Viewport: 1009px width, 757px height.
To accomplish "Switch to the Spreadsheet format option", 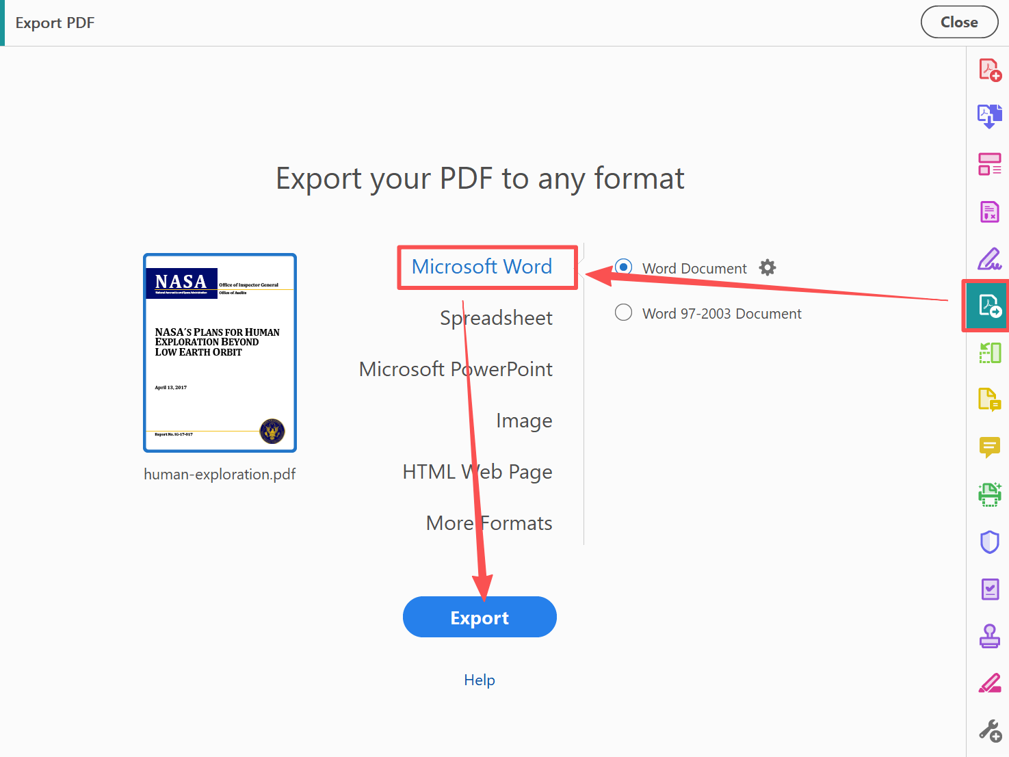I will pyautogui.click(x=497, y=317).
